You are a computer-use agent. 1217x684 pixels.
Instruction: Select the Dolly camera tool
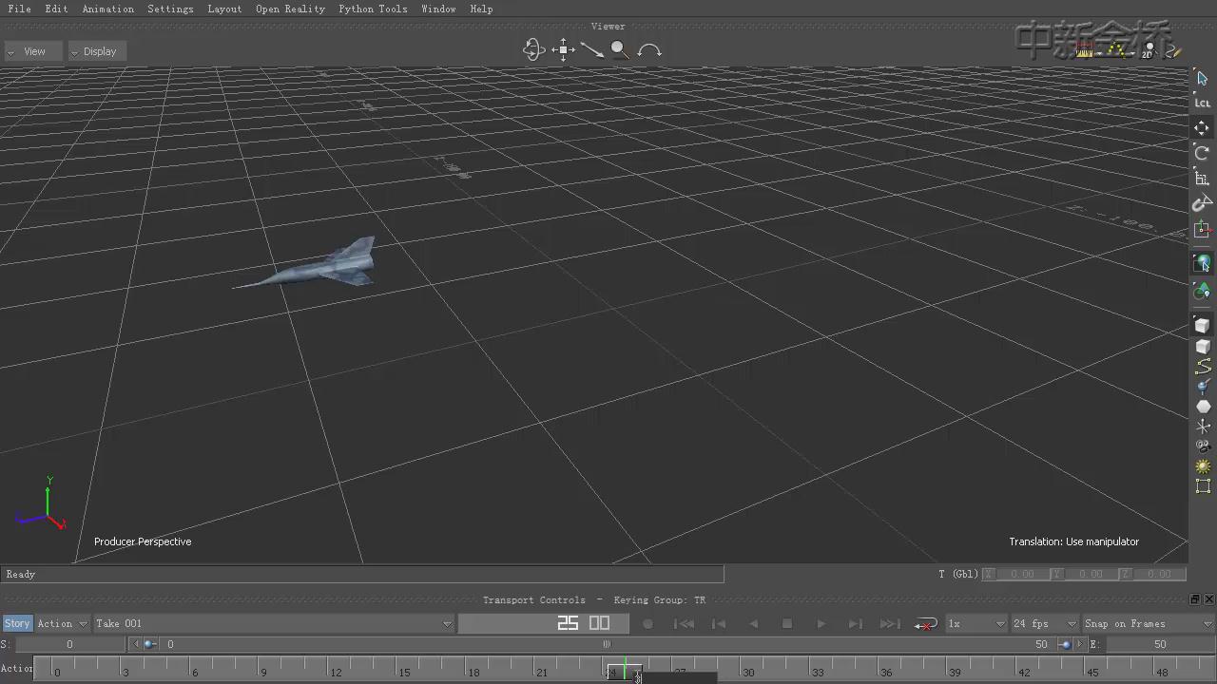click(x=592, y=50)
